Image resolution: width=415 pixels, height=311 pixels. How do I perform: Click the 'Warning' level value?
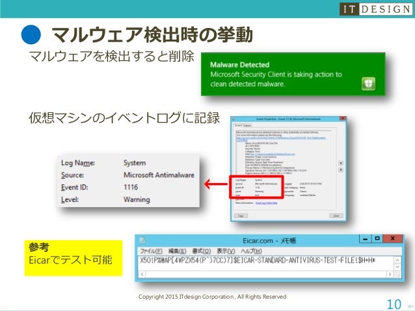click(x=137, y=199)
